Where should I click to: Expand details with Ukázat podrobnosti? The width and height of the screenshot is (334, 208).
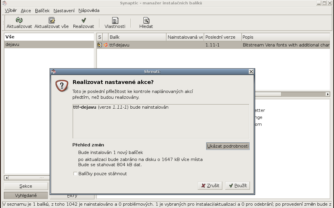pyautogui.click(x=228, y=146)
